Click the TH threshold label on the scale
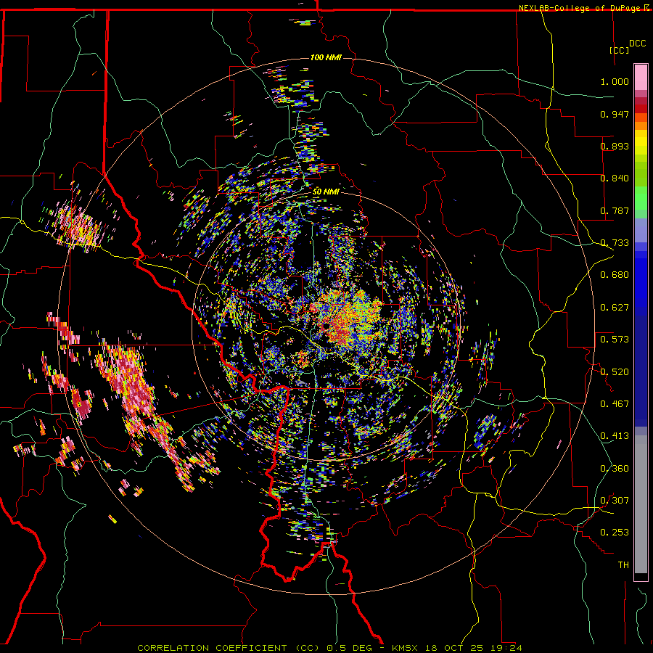This screenshot has width=653, height=653. (623, 565)
